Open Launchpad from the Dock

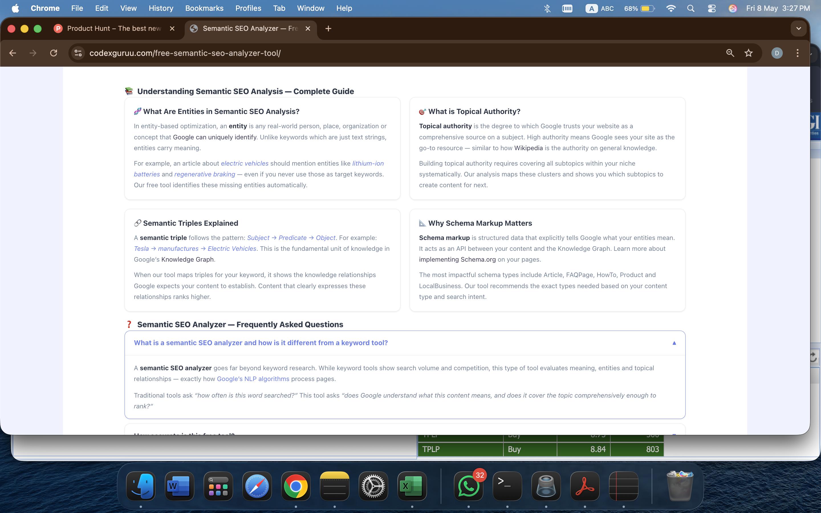coord(218,486)
